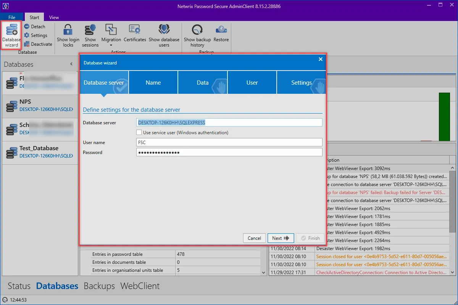Go to the Database server wizard step
The width and height of the screenshot is (458, 305).
(104, 82)
